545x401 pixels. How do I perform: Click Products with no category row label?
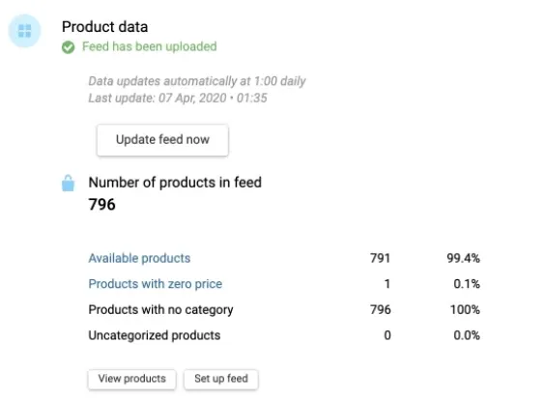160,309
